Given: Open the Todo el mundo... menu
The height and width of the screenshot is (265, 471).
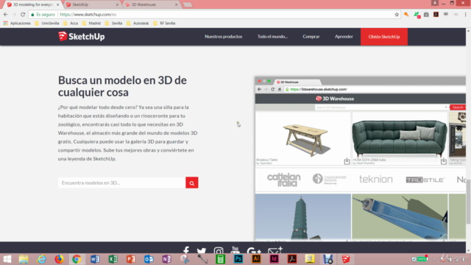Looking at the screenshot, I should coord(272,37).
